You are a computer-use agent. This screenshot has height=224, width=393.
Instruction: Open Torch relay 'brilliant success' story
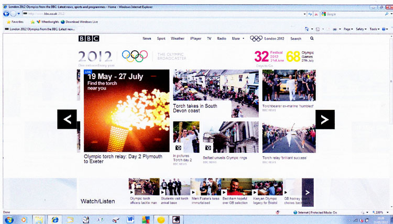(285, 158)
